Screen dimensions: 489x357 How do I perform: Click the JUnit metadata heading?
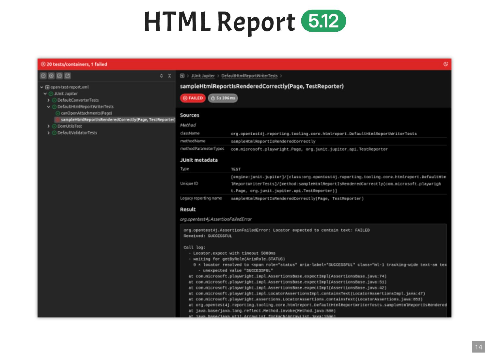(x=199, y=160)
